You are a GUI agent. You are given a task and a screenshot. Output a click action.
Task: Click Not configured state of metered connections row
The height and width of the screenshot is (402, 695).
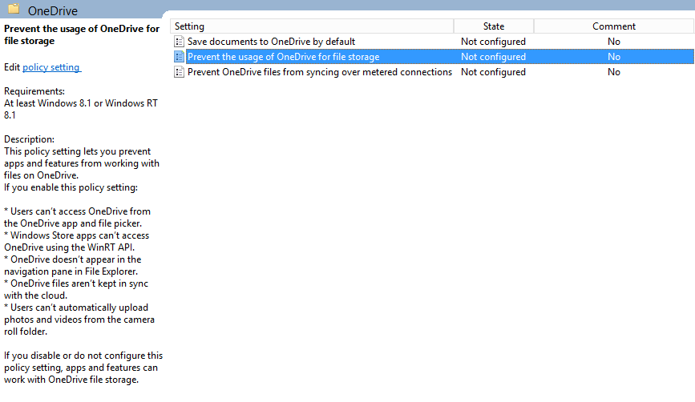point(493,72)
